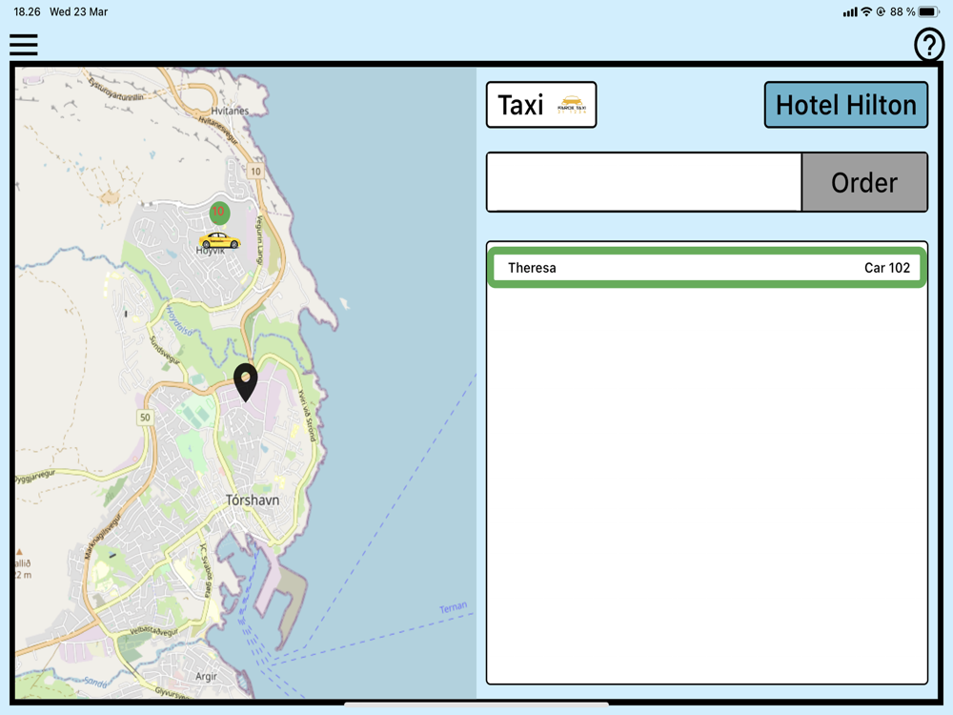The width and height of the screenshot is (953, 715).
Task: Click the Hotel Hilton button
Action: click(x=845, y=105)
